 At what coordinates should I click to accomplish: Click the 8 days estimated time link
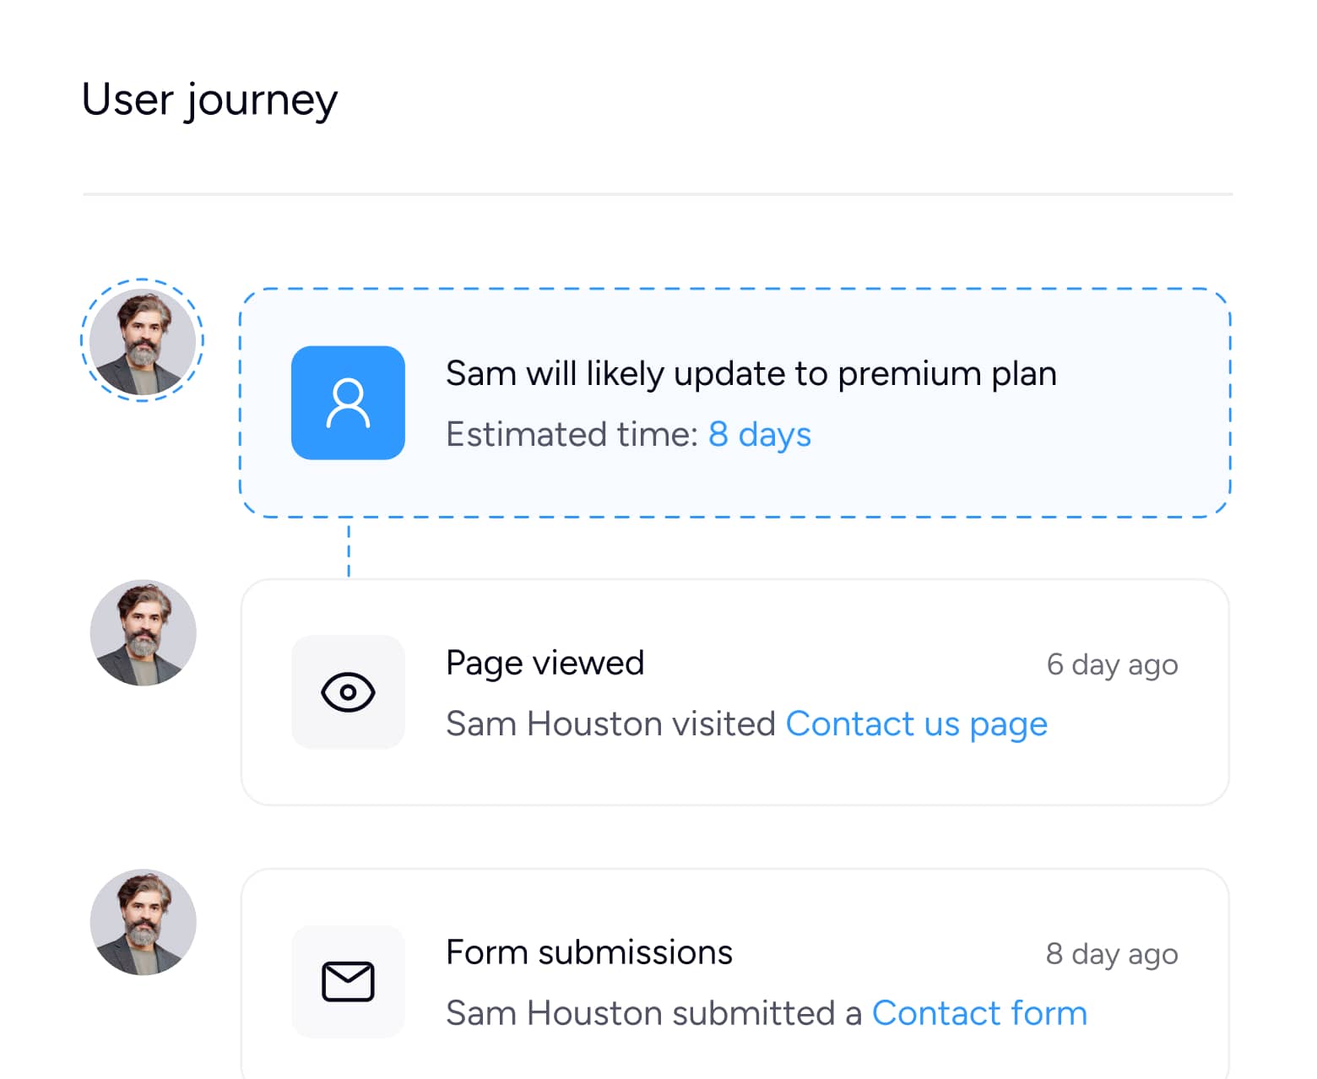point(759,435)
